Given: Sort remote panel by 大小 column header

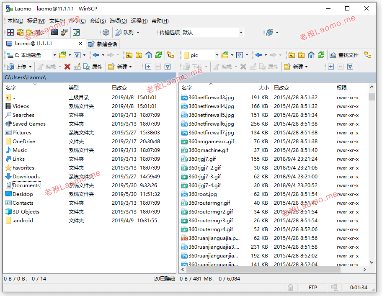Looking at the screenshot, I should [x=256, y=88].
